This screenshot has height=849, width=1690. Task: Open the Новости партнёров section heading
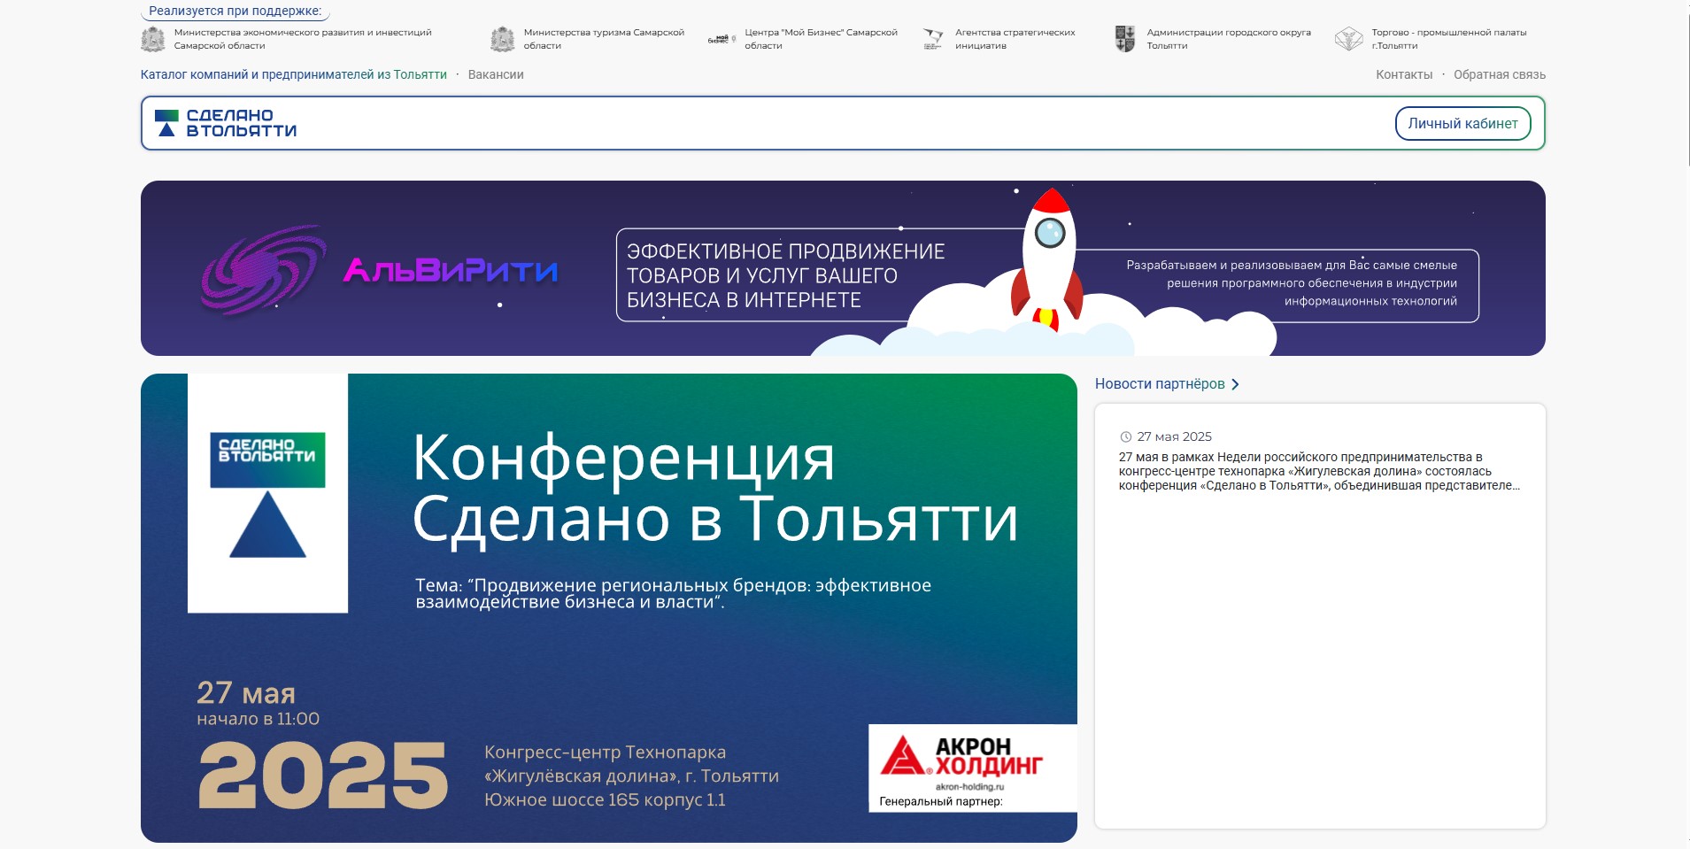(x=1159, y=384)
